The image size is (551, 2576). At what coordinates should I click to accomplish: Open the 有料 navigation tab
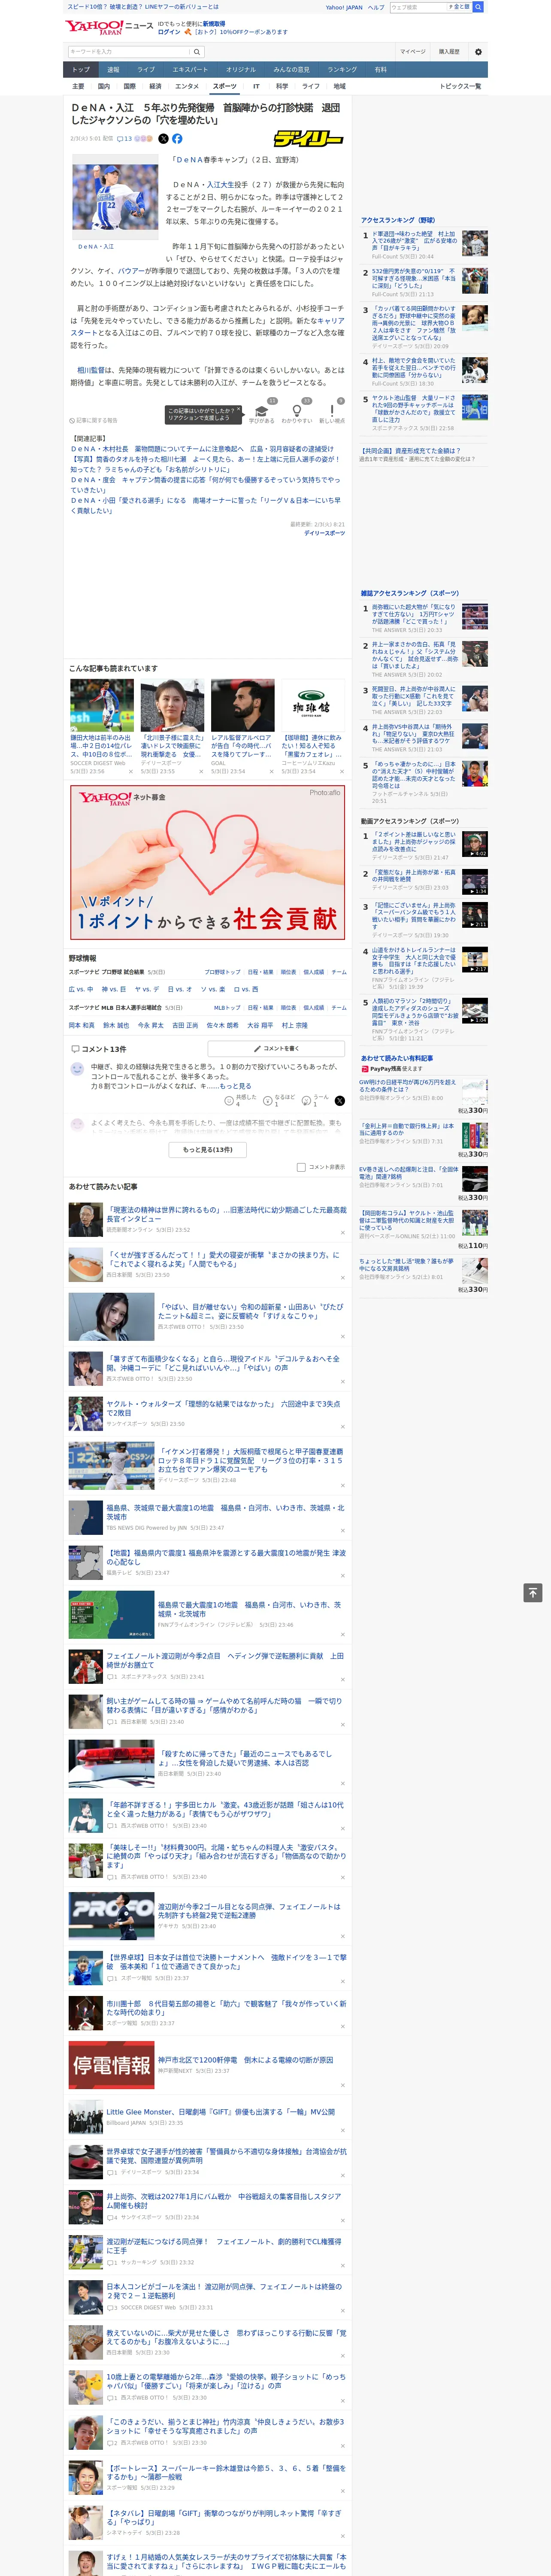(x=380, y=70)
